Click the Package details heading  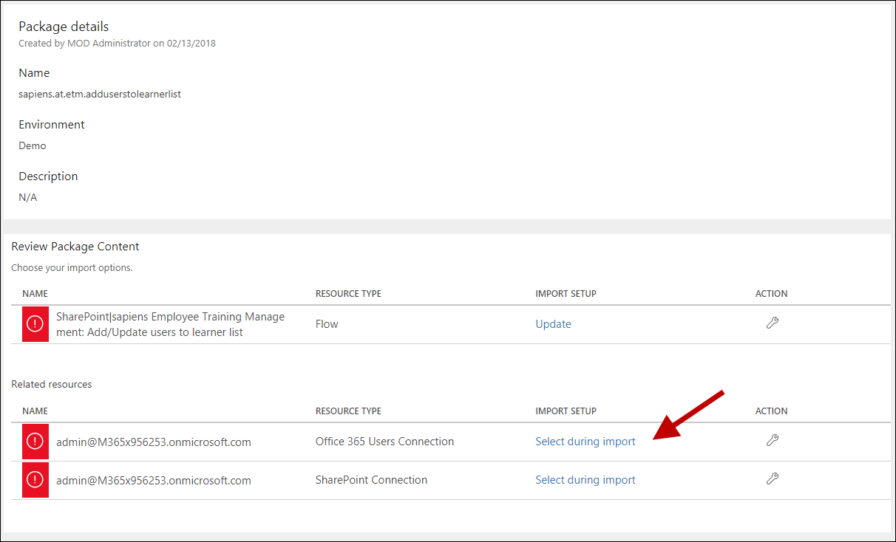(64, 27)
